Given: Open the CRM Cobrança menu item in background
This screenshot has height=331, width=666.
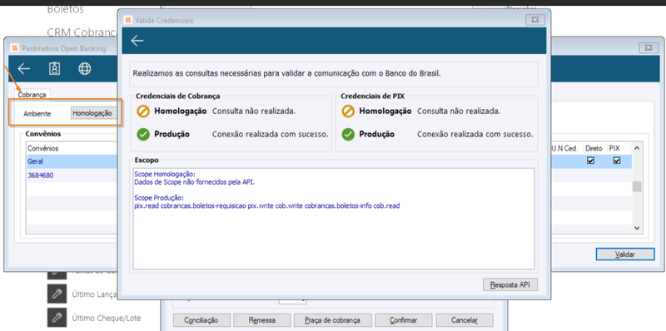Looking at the screenshot, I should click(82, 32).
